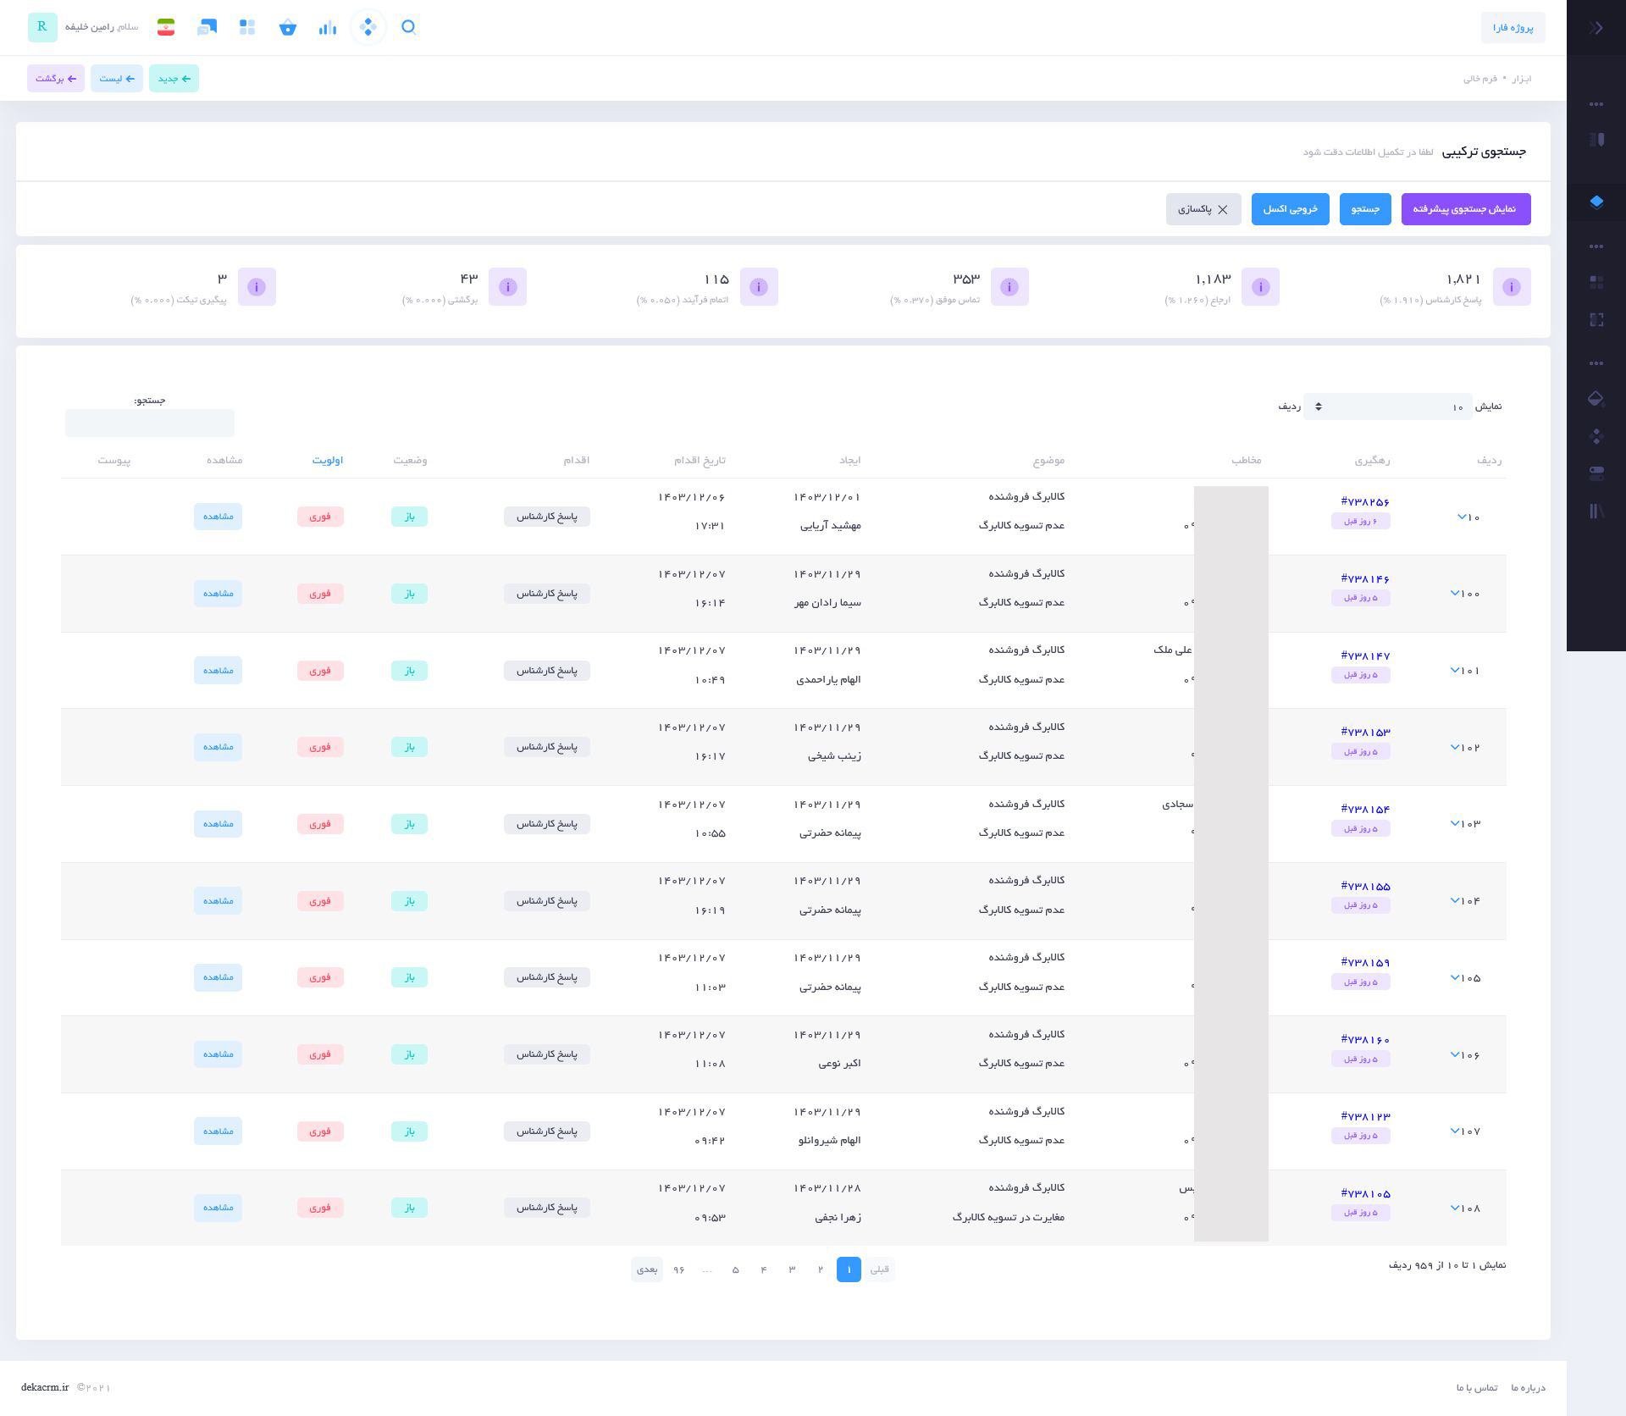Screen dimensions: 1626x1416
Task: Click the Iran flag language icon
Action: click(166, 27)
